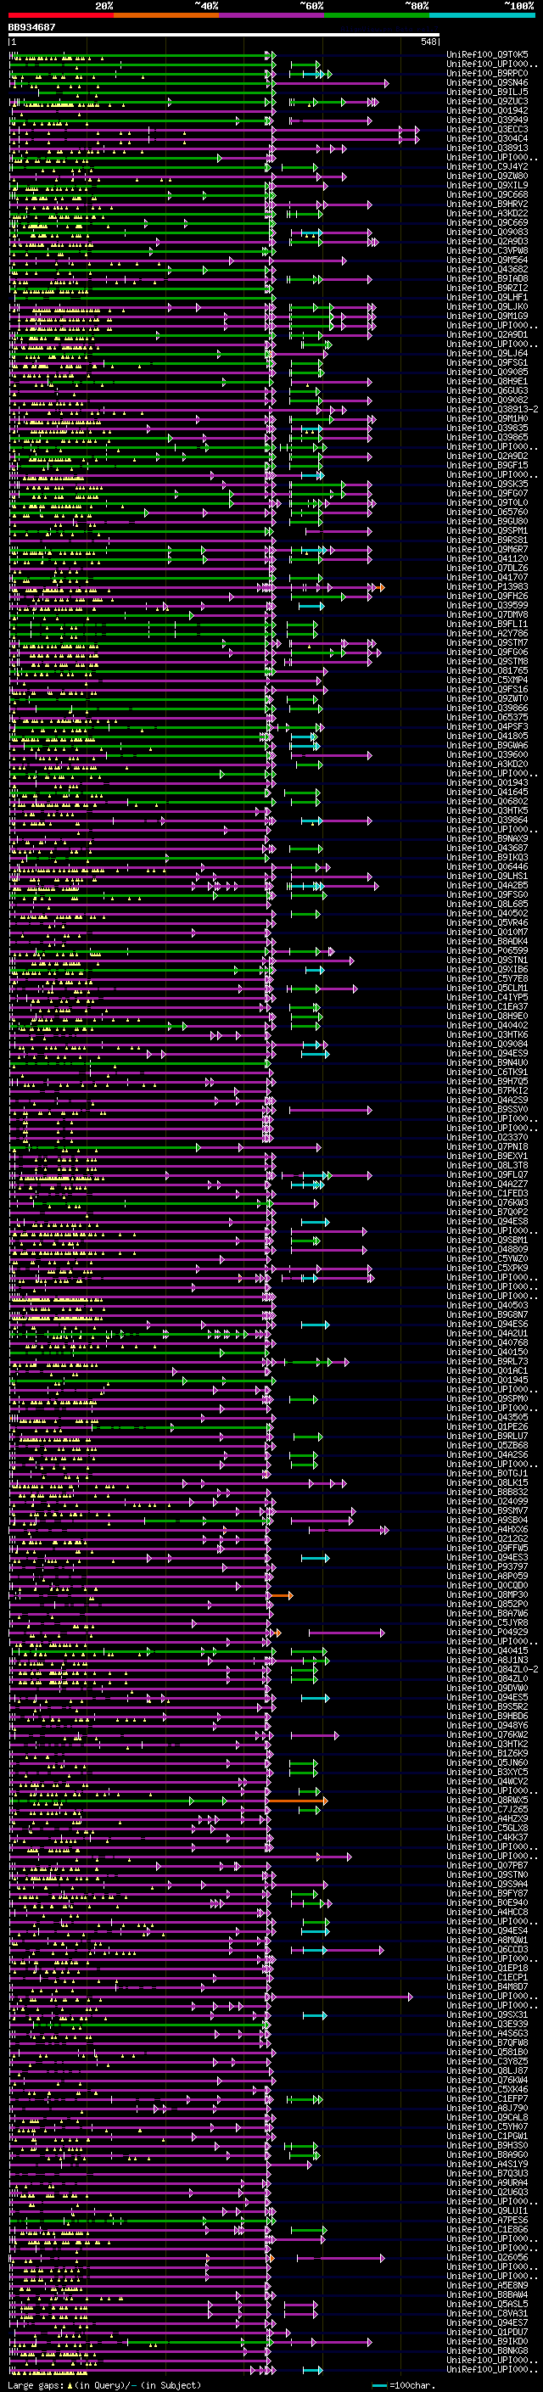Select hit label UniRef100_C5XMP4
Image resolution: width=543 pixels, height=2392 pixels.
487,680
